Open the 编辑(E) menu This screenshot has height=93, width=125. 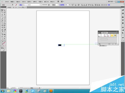click(x=12, y=1)
